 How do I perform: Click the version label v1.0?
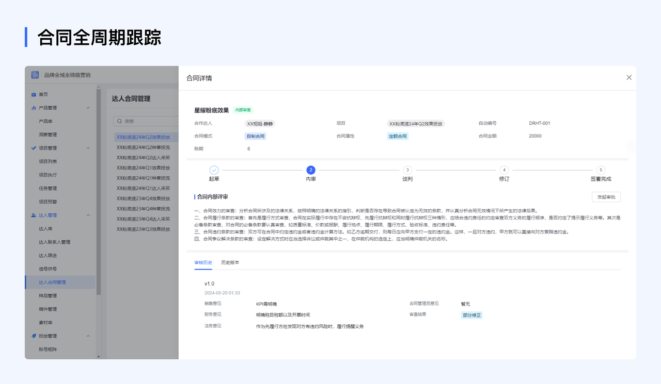209,284
